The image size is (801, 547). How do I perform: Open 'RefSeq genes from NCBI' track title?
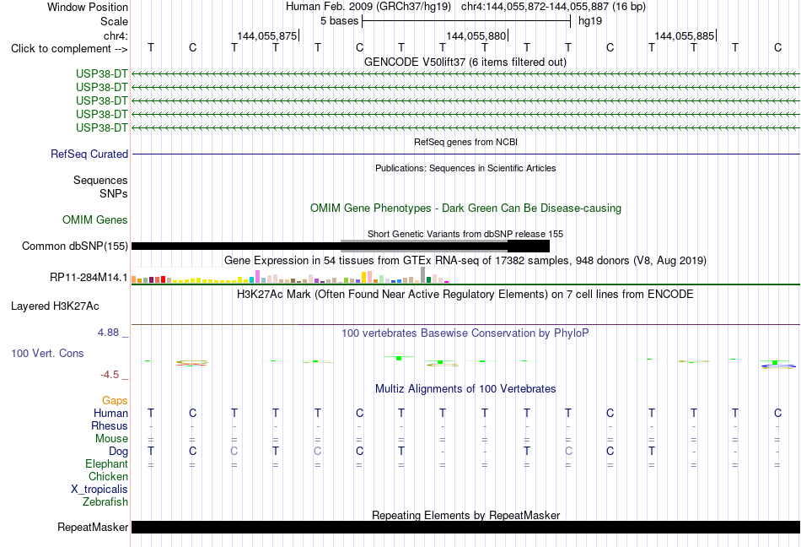point(465,142)
